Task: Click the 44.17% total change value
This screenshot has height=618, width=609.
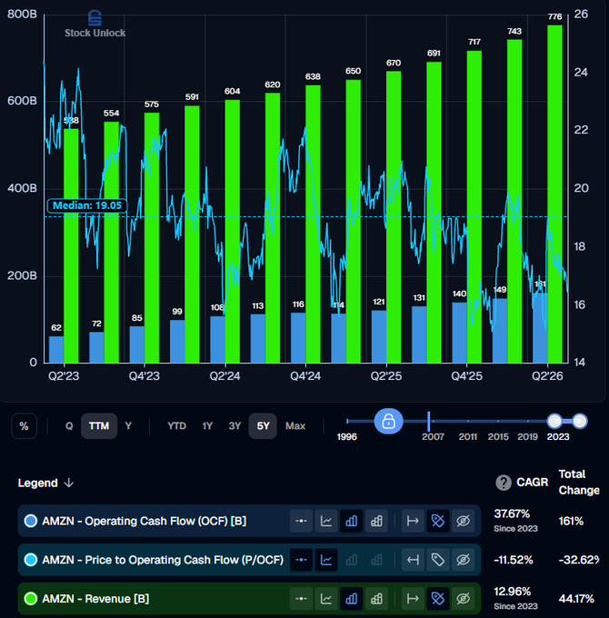Action: click(x=576, y=599)
